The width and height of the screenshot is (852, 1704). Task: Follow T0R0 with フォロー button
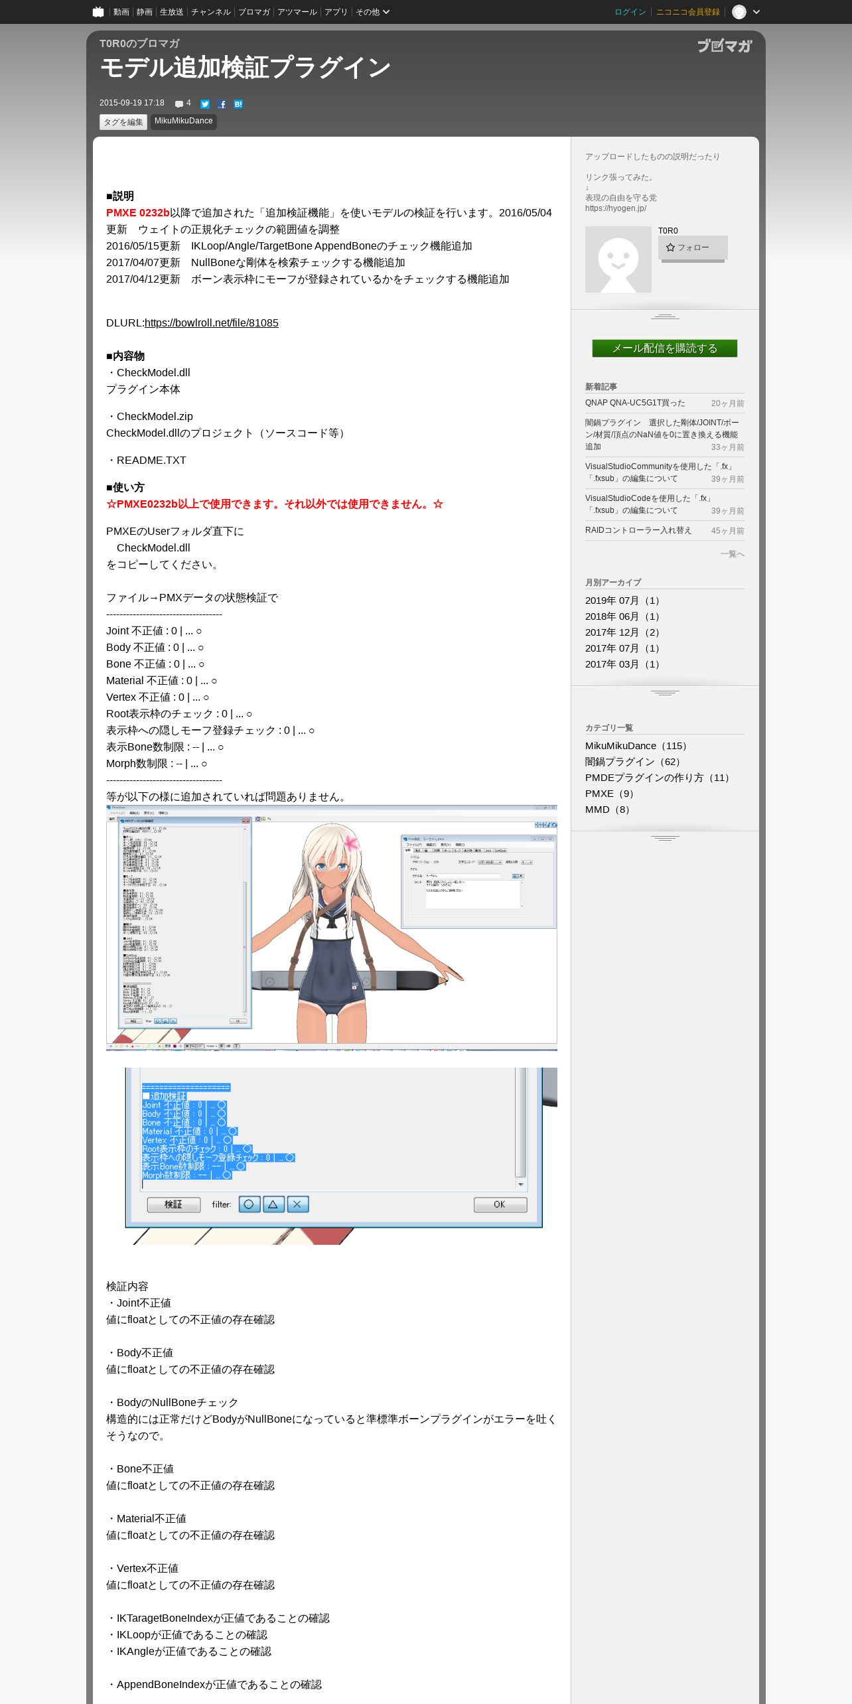(x=693, y=248)
